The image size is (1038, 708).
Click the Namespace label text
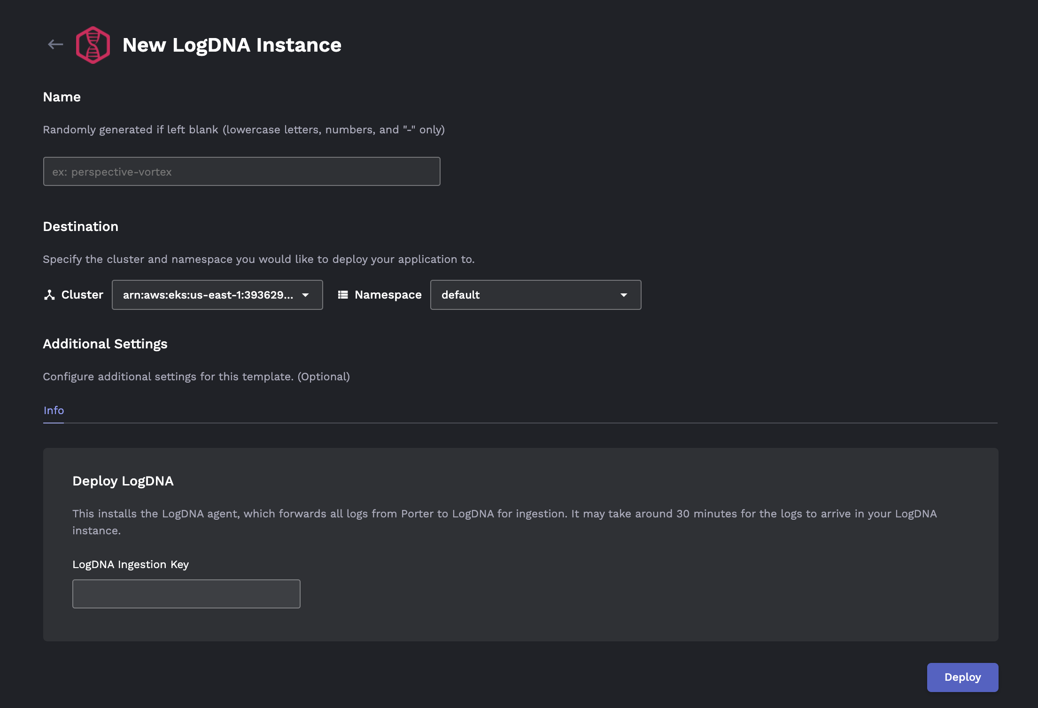[x=388, y=295]
